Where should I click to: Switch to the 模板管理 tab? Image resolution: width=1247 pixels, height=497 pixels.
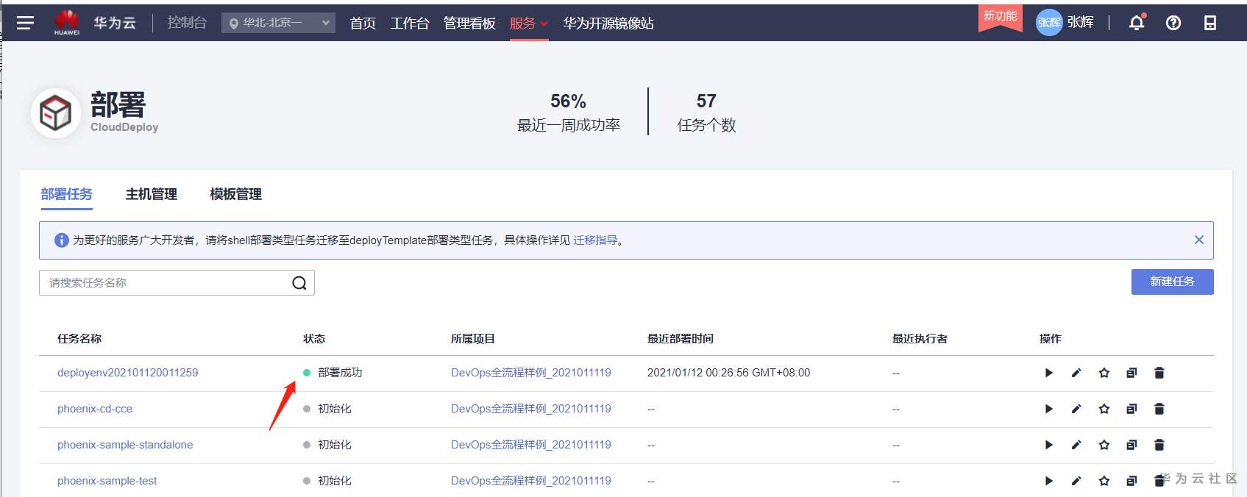point(236,194)
